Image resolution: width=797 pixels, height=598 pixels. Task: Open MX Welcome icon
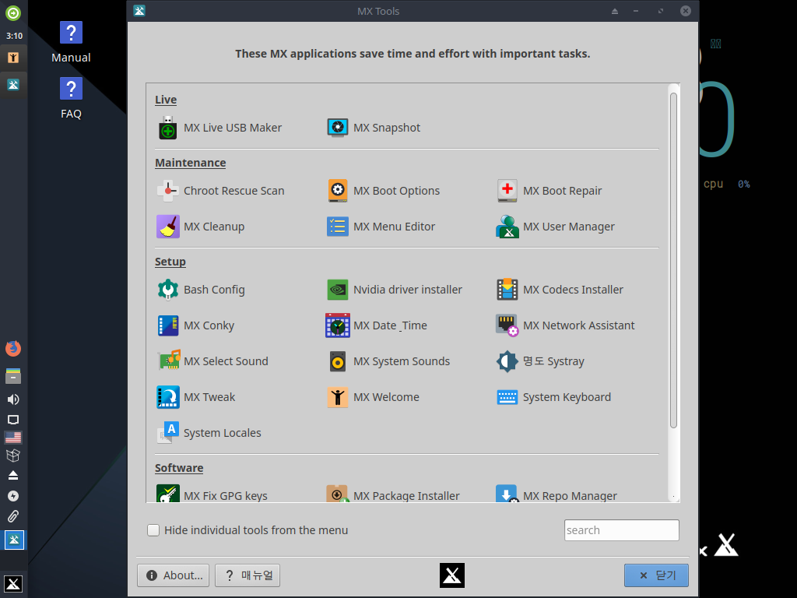click(338, 397)
